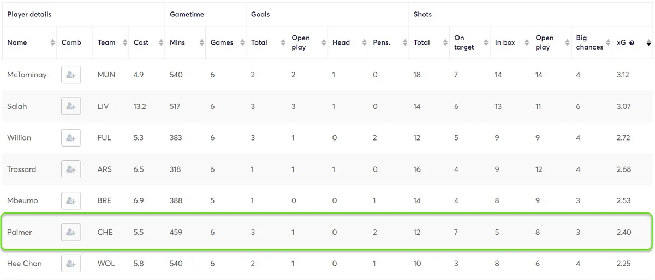The height and width of the screenshot is (280, 655).
Task: Add McTominay to comparison
Action: 71,75
